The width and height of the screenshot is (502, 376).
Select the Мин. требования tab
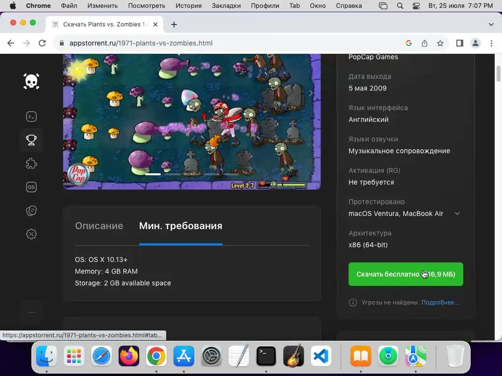(180, 226)
